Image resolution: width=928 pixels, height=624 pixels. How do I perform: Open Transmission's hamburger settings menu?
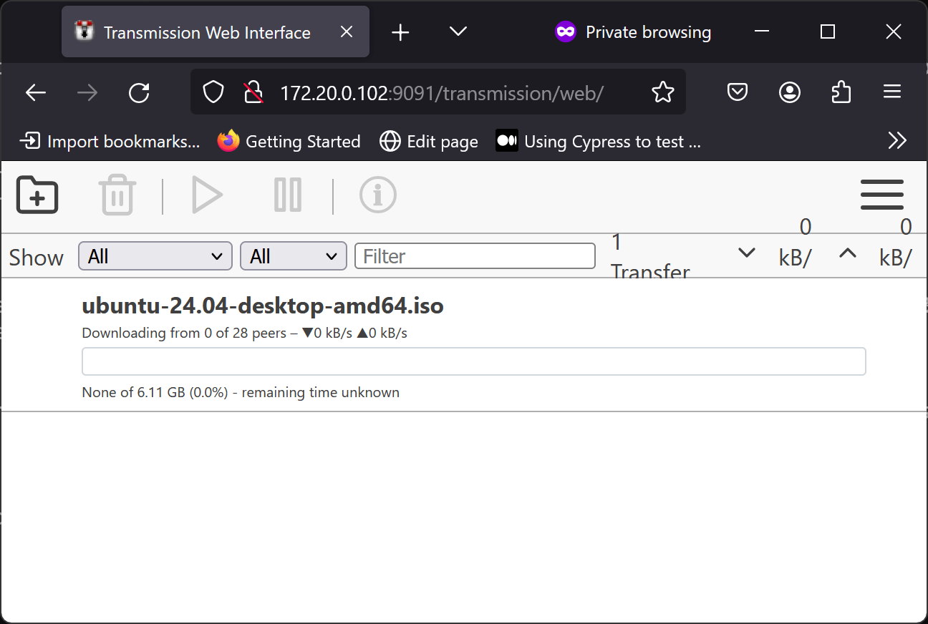(881, 195)
